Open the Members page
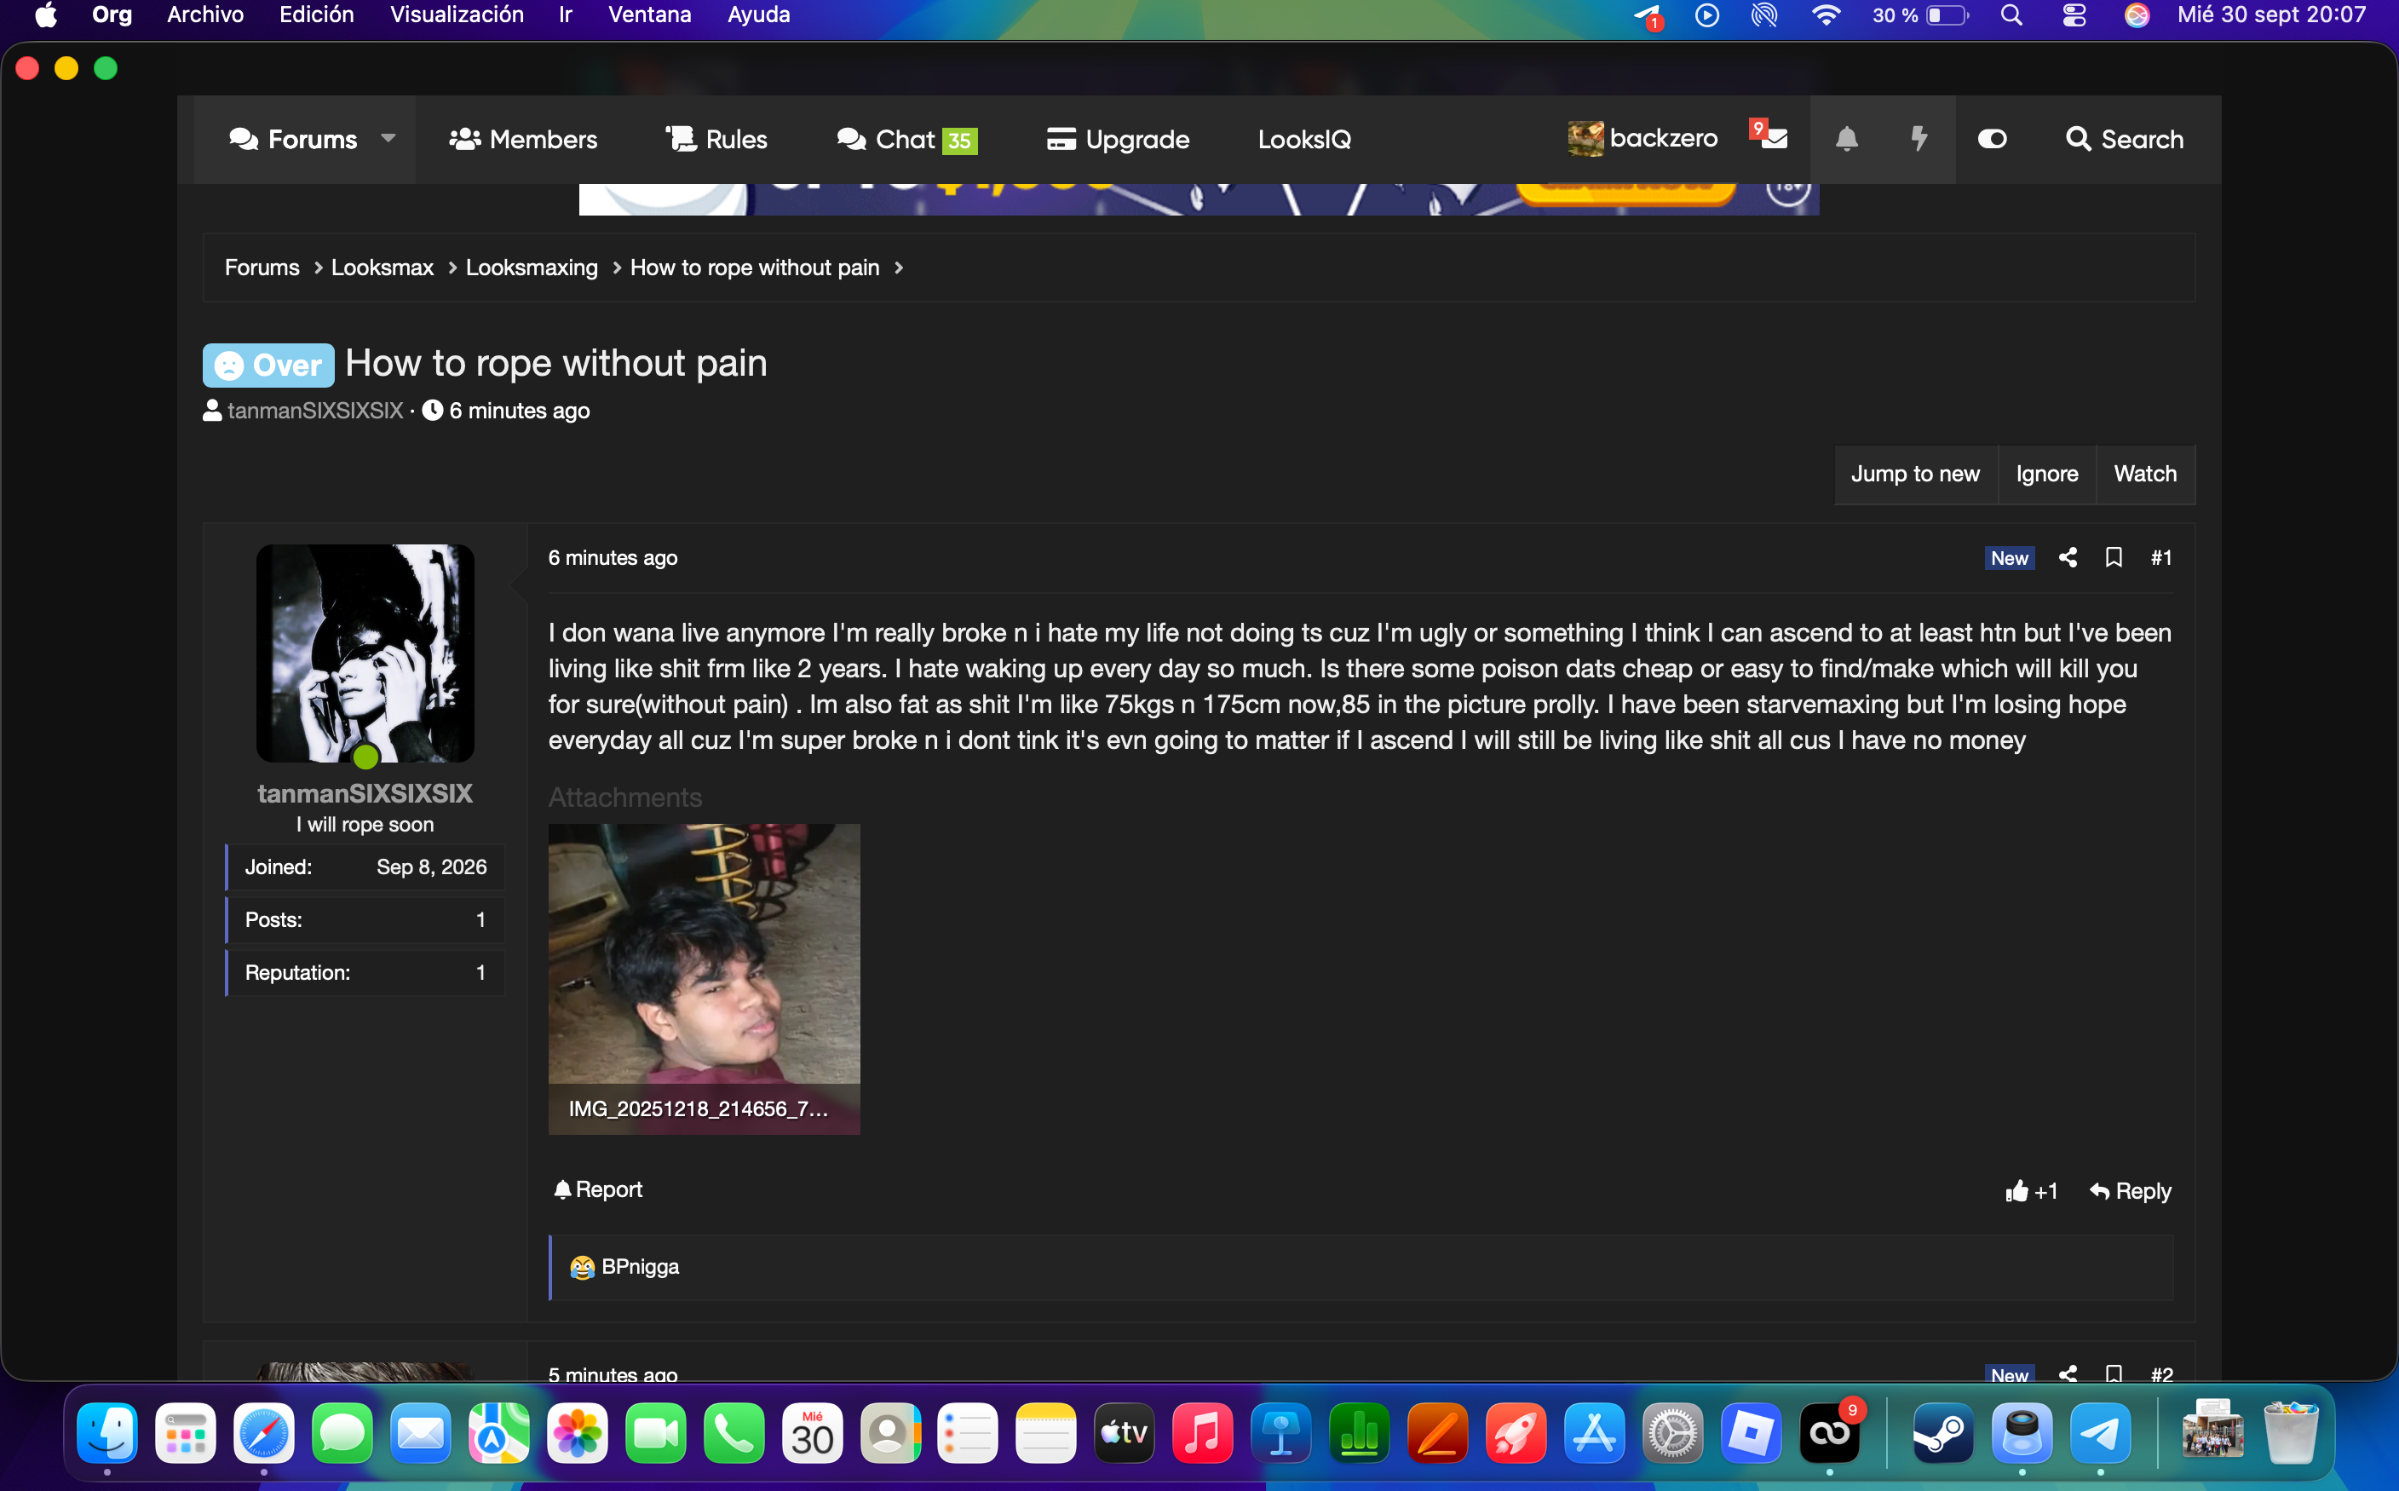 [522, 139]
